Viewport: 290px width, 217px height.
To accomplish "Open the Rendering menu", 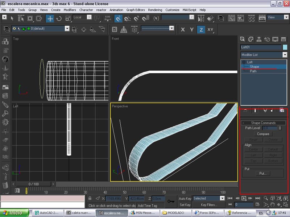I will (155, 10).
